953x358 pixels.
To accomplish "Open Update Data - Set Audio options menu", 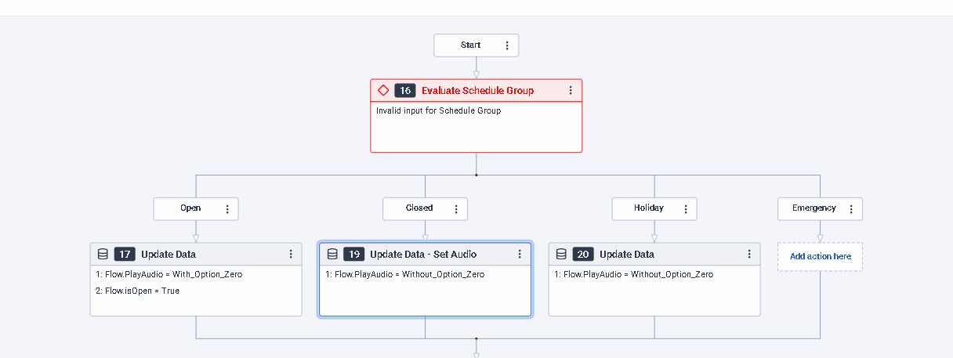I will (520, 254).
